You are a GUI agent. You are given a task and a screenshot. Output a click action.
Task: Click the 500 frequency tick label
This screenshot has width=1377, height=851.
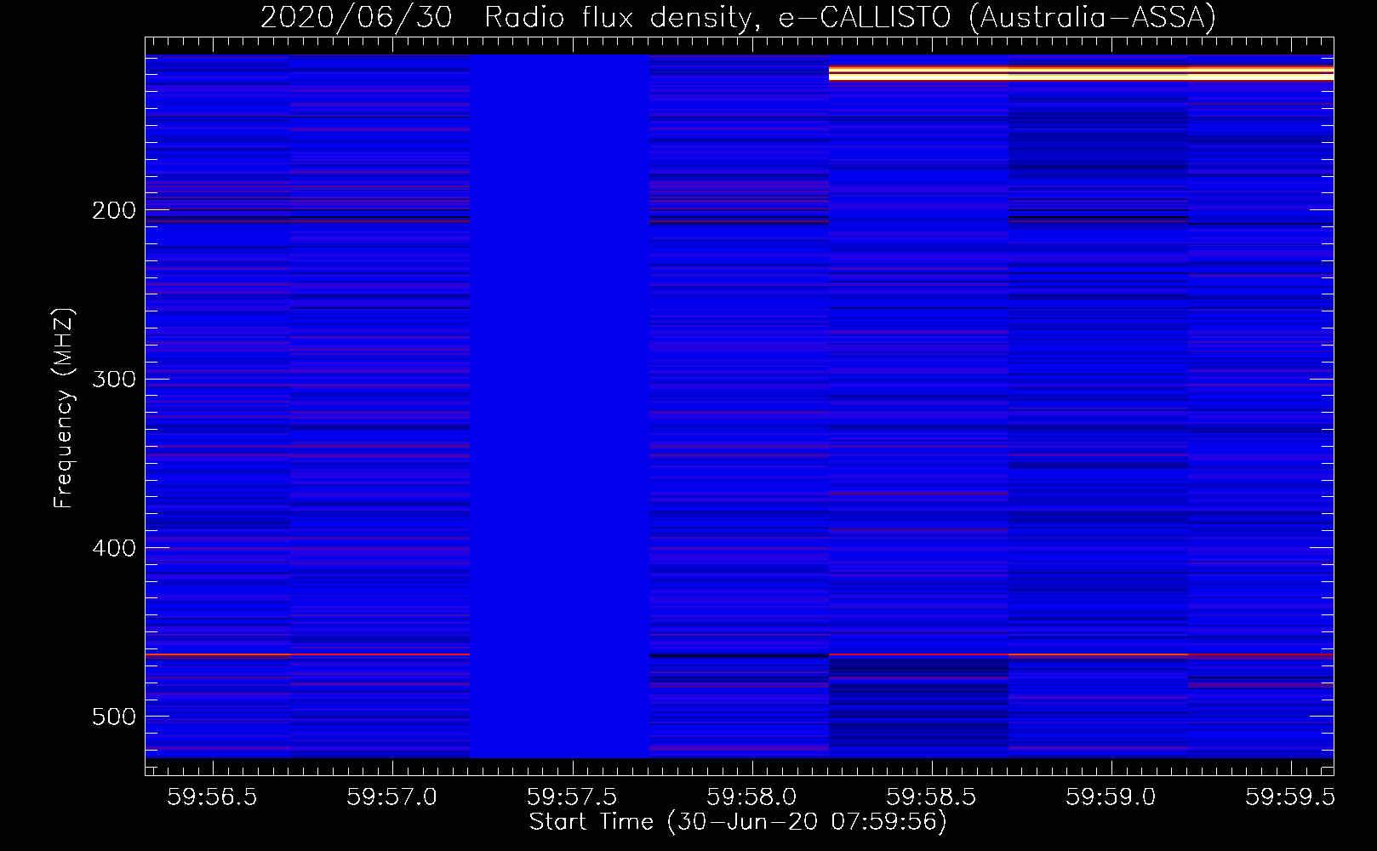point(114,717)
